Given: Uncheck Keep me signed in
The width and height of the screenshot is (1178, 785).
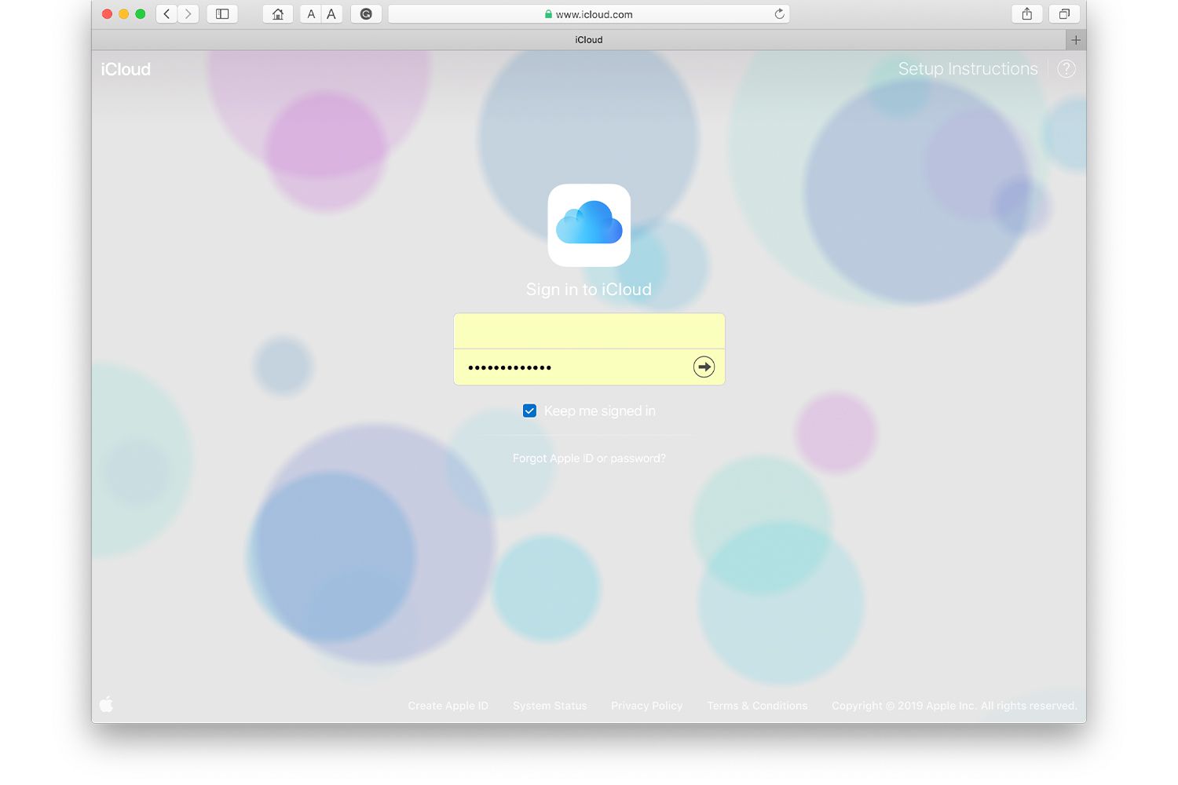Looking at the screenshot, I should click(x=530, y=411).
